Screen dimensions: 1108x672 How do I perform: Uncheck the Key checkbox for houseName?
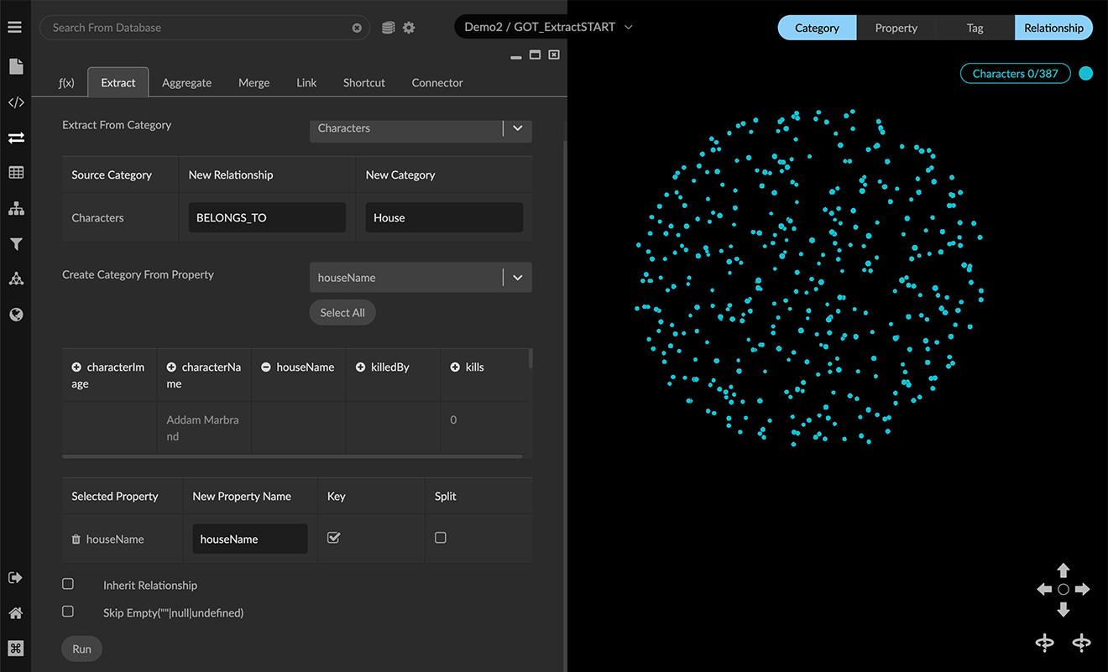(x=333, y=538)
